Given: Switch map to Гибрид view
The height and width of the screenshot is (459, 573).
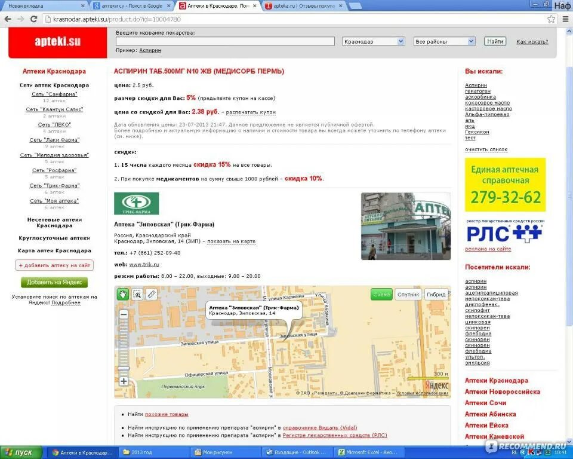Looking at the screenshot, I should (436, 294).
